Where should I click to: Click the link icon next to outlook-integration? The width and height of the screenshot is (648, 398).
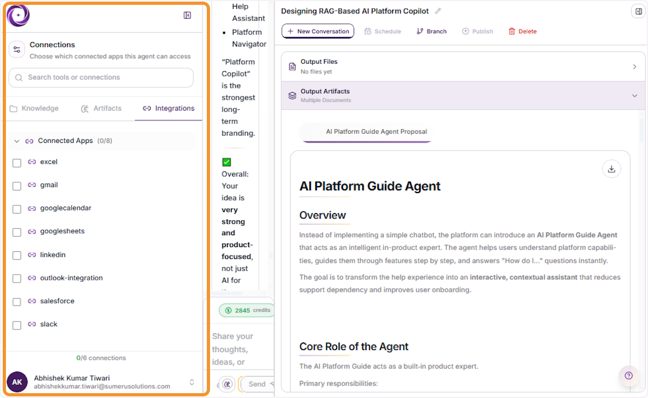point(32,278)
